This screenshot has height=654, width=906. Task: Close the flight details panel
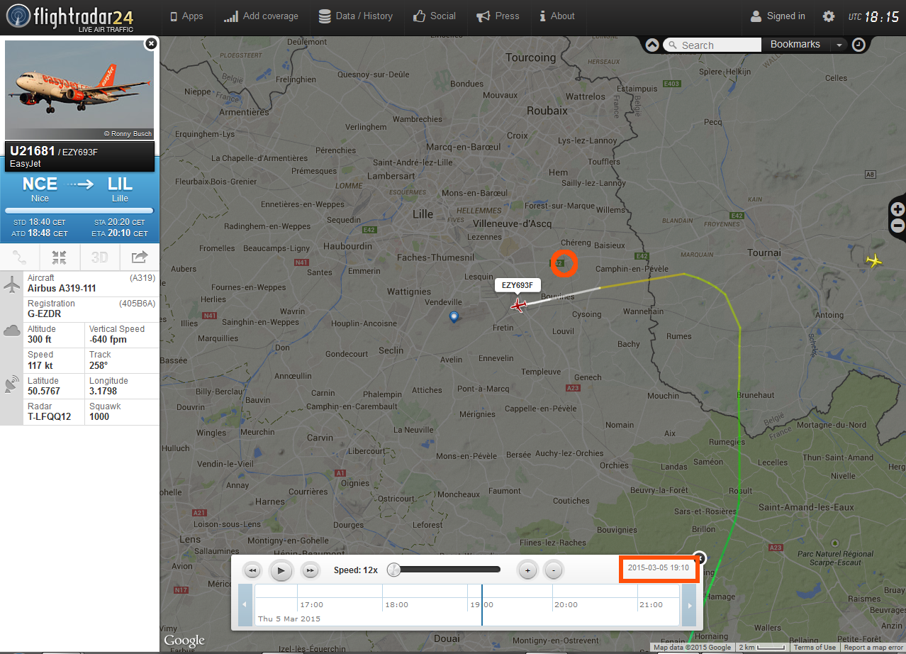click(150, 44)
